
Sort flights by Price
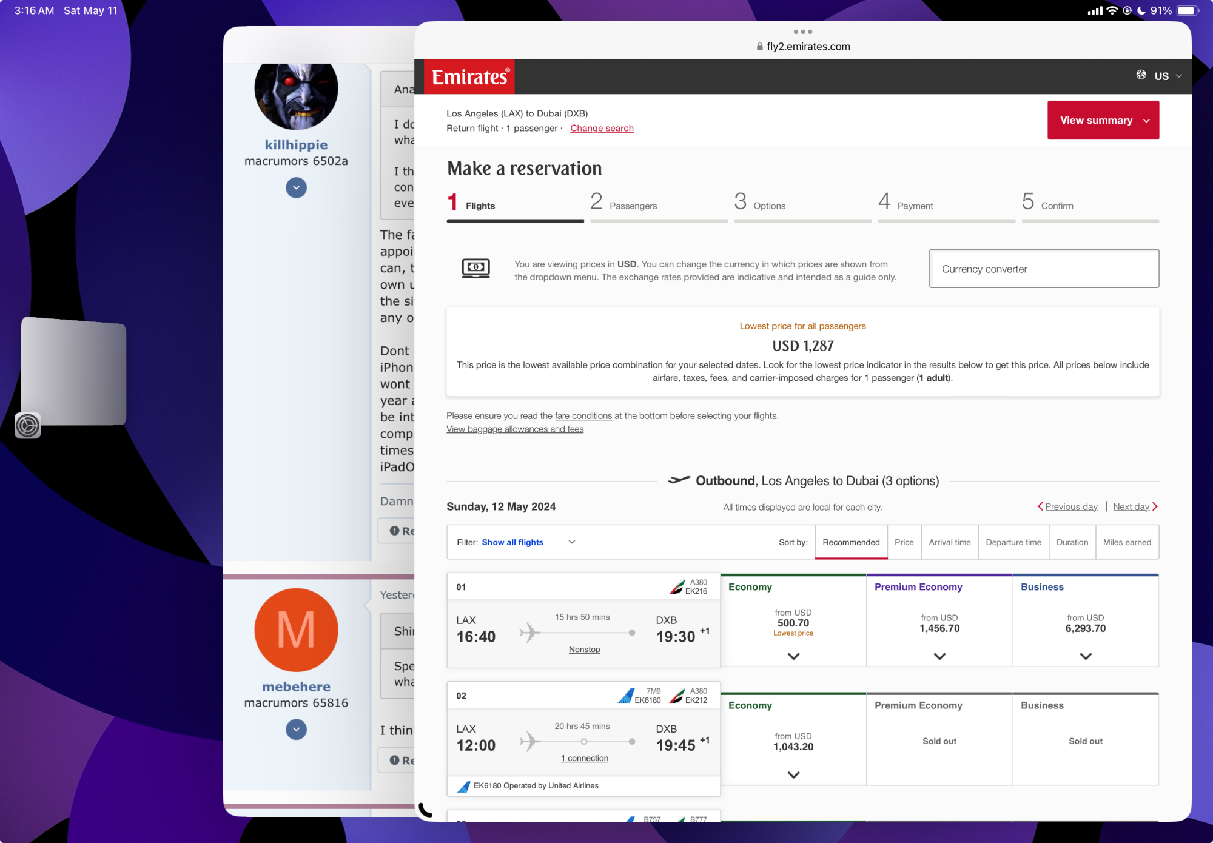[x=904, y=542]
